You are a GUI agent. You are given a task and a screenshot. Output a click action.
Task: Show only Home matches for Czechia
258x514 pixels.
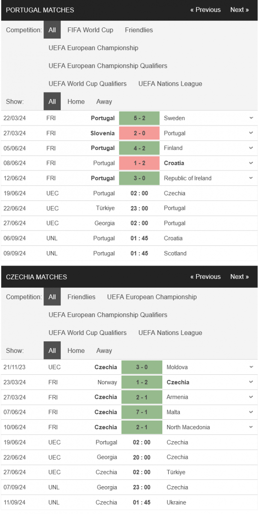click(x=76, y=350)
